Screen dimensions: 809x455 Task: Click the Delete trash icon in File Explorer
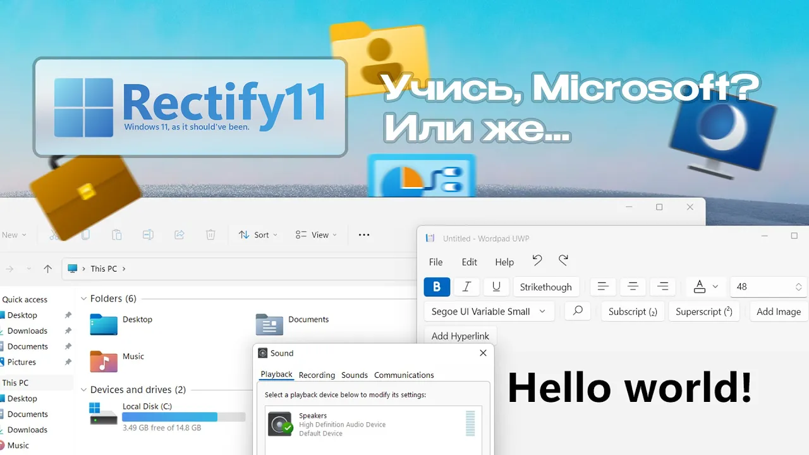point(210,234)
